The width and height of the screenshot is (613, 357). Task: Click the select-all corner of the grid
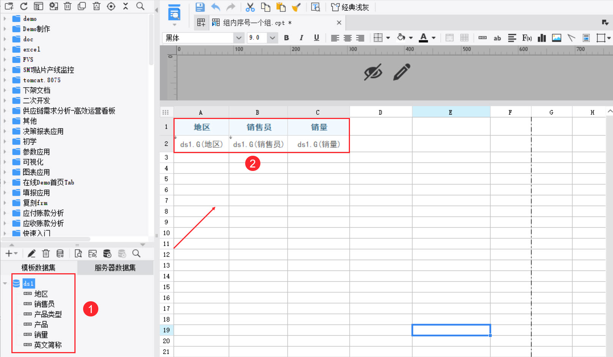[x=165, y=112]
